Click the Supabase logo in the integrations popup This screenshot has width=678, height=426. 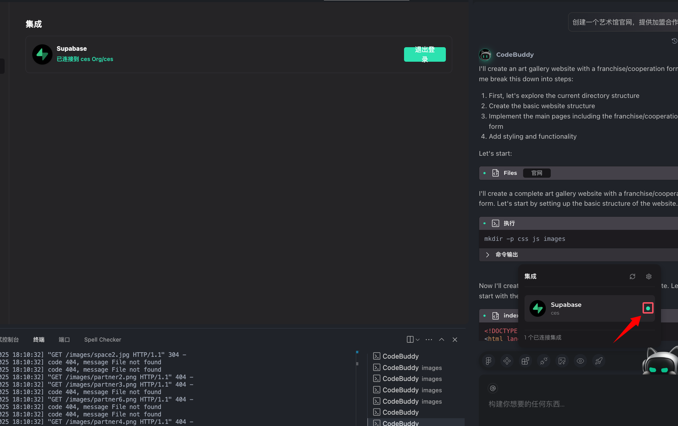pos(538,308)
